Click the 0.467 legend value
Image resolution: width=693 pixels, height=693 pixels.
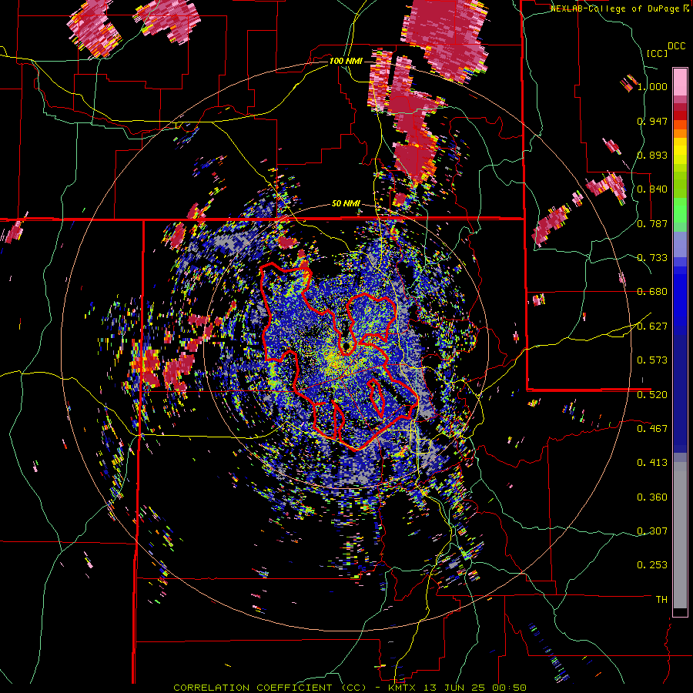pyautogui.click(x=652, y=428)
